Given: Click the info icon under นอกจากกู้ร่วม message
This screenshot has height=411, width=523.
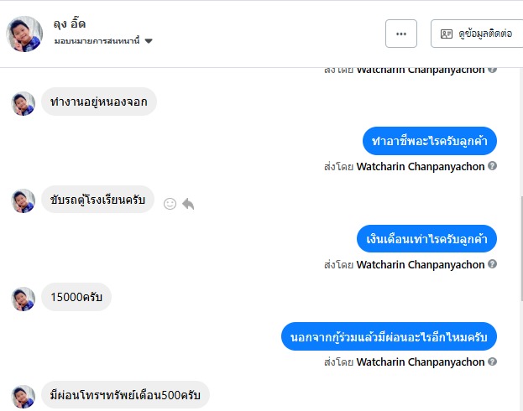Looking at the screenshot, I should click(x=493, y=362).
